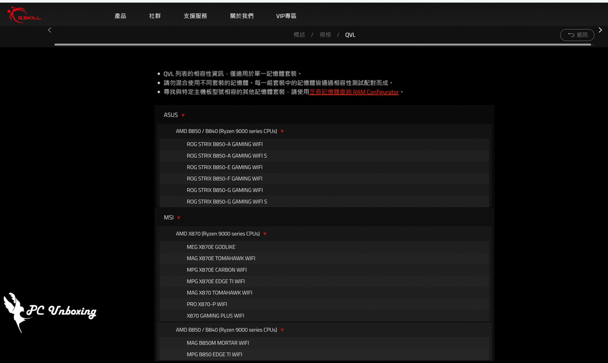Select PRO X870-P WIFI row
This screenshot has height=363, width=608.
324,304
